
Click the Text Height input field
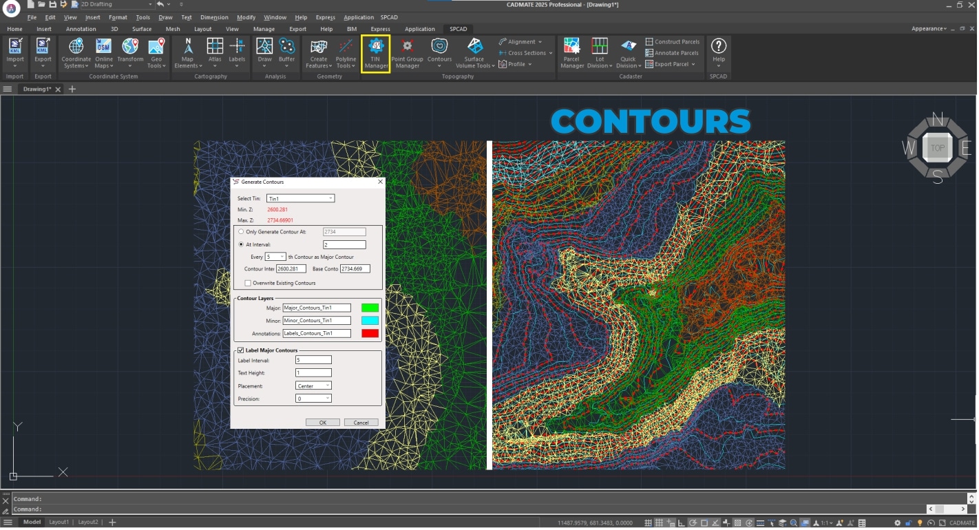tap(313, 373)
